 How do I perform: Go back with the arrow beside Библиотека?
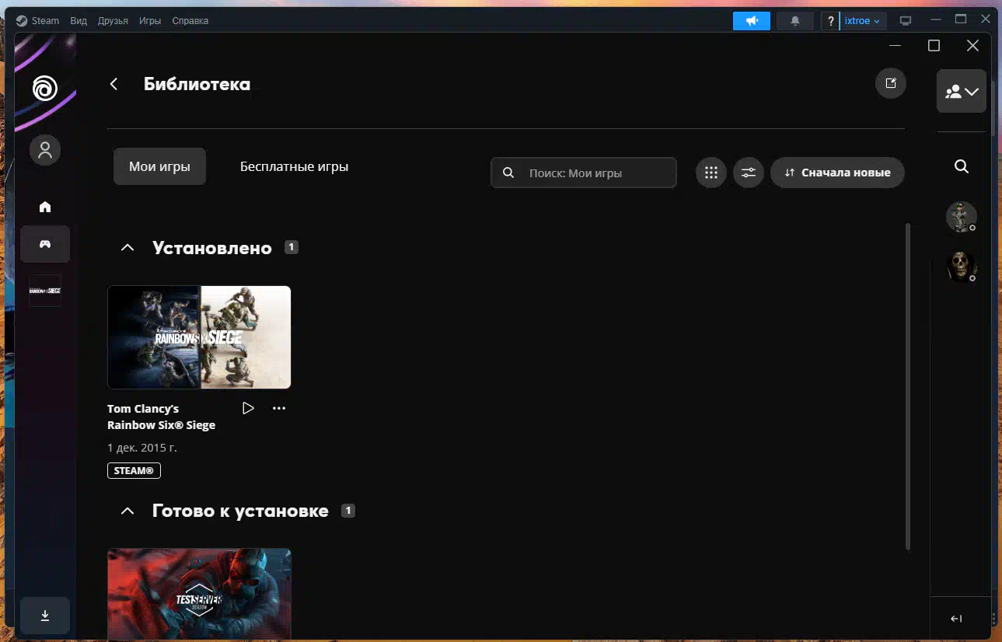[x=113, y=84]
